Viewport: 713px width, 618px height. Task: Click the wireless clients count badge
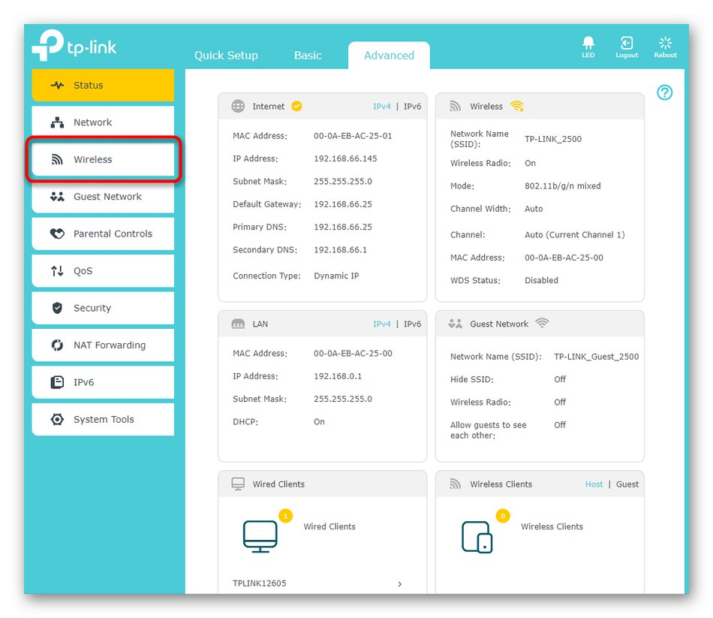coord(503,516)
